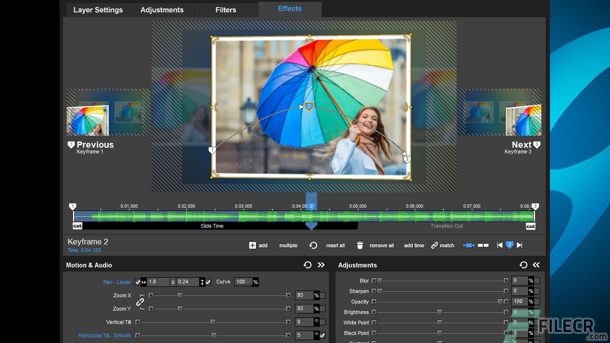Image resolution: width=610 pixels, height=343 pixels.
Task: Toggle the Pan Y keyframe checkbox
Action: point(208,282)
